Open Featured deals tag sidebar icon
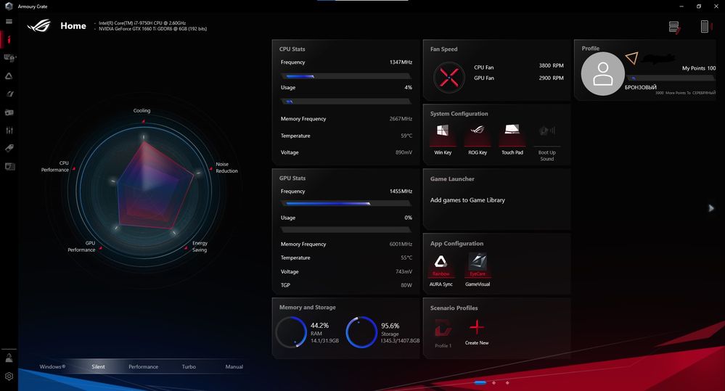This screenshot has height=391, width=725. (9, 148)
